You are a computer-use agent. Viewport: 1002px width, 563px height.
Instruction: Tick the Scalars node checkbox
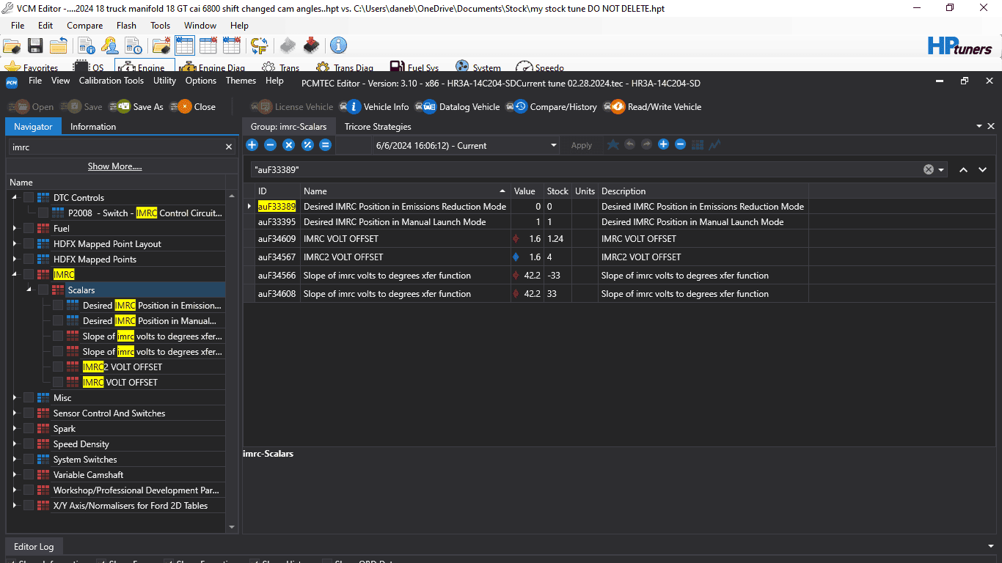(43, 290)
